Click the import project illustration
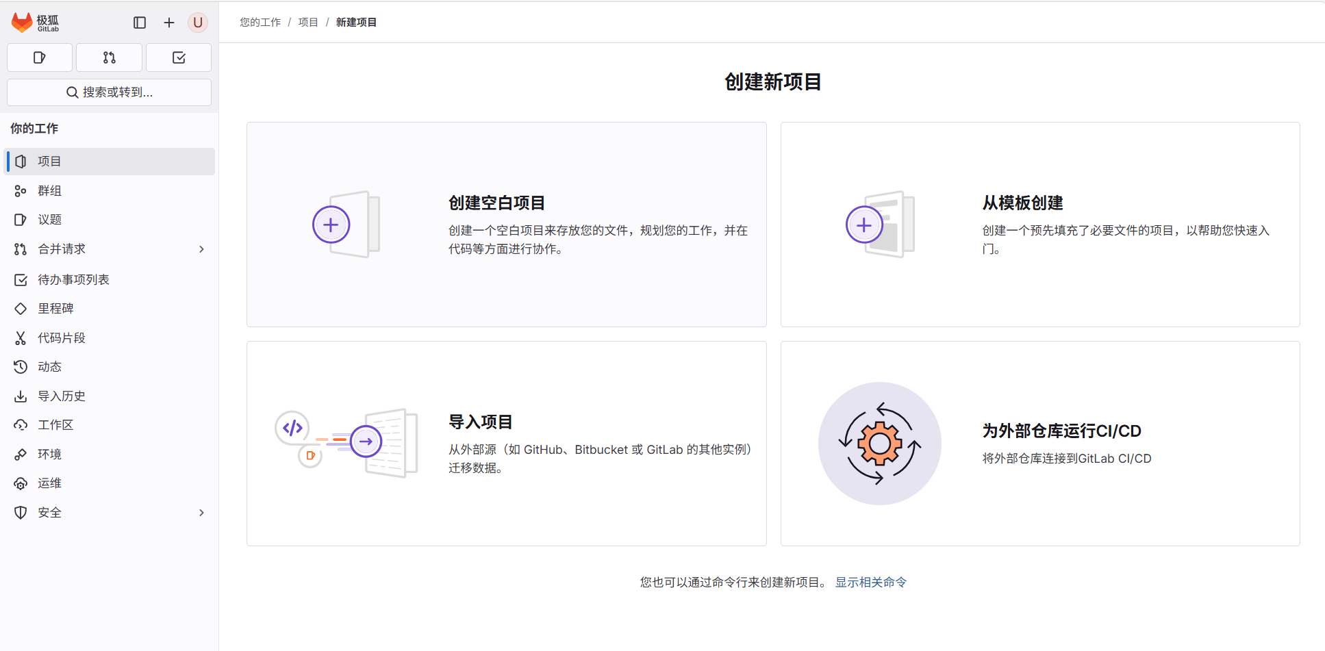This screenshot has width=1325, height=651. pos(346,444)
